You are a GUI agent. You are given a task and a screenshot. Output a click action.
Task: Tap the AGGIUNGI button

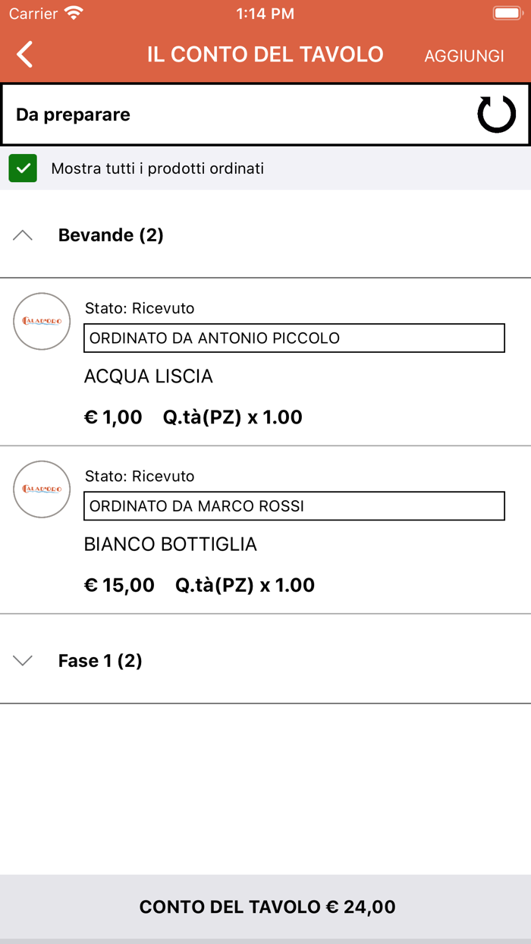tap(464, 55)
